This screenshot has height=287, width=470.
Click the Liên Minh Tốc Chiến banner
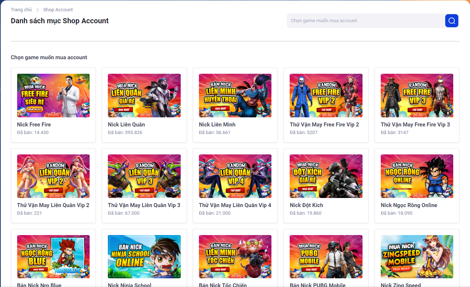[x=235, y=256]
